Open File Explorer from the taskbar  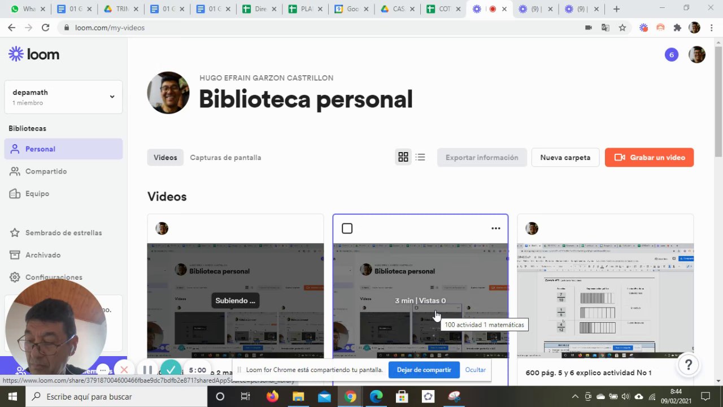click(x=298, y=397)
